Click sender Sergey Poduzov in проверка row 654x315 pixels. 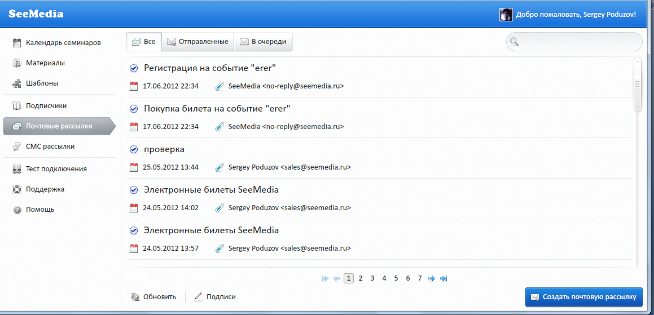(289, 167)
